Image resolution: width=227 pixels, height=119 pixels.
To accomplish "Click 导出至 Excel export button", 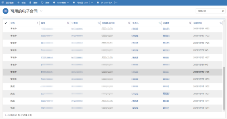I will click(81, 3).
